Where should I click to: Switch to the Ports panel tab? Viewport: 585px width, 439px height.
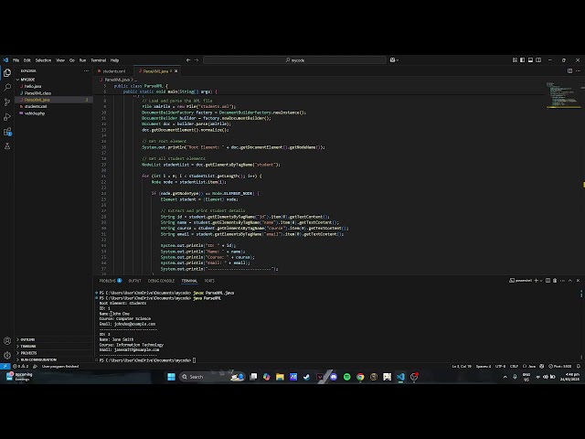(209, 281)
